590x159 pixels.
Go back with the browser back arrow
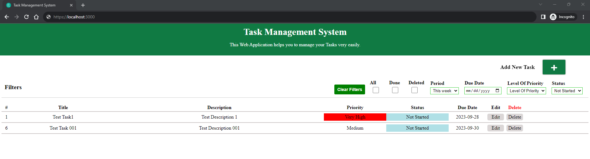pos(7,17)
